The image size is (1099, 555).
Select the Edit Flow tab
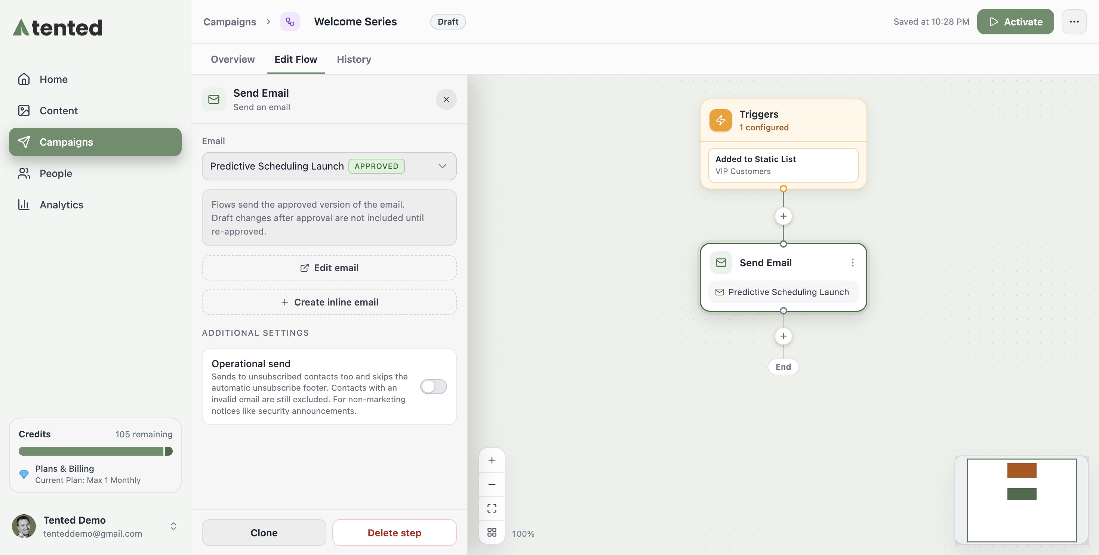point(296,59)
